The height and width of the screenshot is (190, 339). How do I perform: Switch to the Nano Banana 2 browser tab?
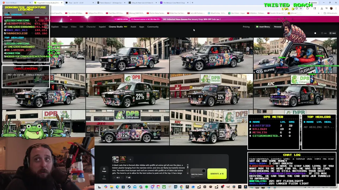[x=111, y=3]
